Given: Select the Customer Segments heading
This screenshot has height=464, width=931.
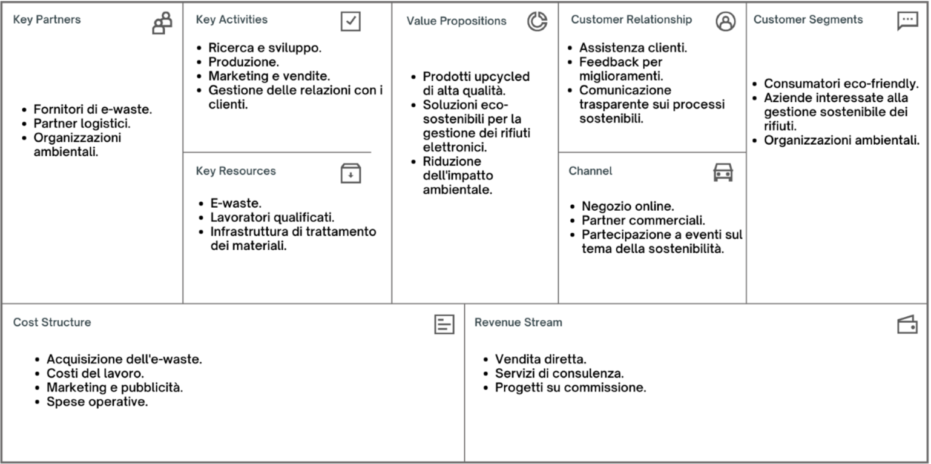Looking at the screenshot, I should coord(808,19).
